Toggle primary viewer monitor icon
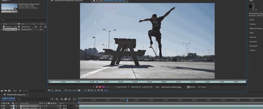The width and height of the screenshot is (263, 109). click(52, 90)
